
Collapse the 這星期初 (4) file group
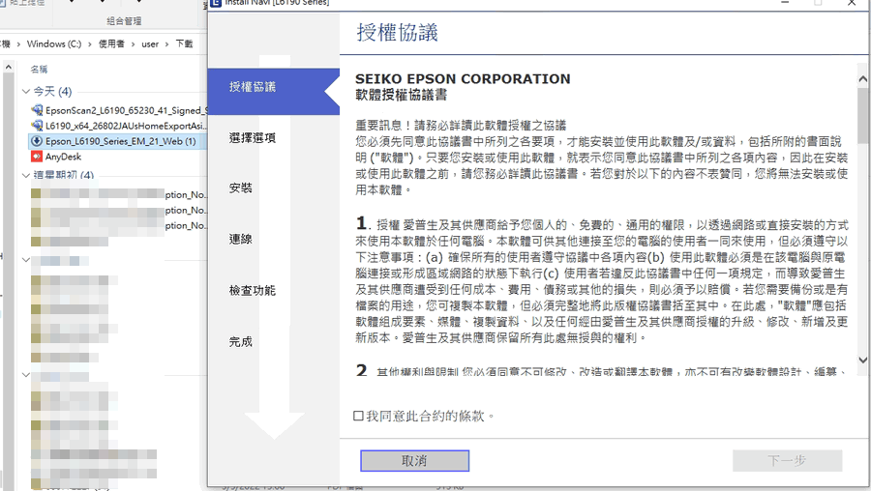coord(26,176)
